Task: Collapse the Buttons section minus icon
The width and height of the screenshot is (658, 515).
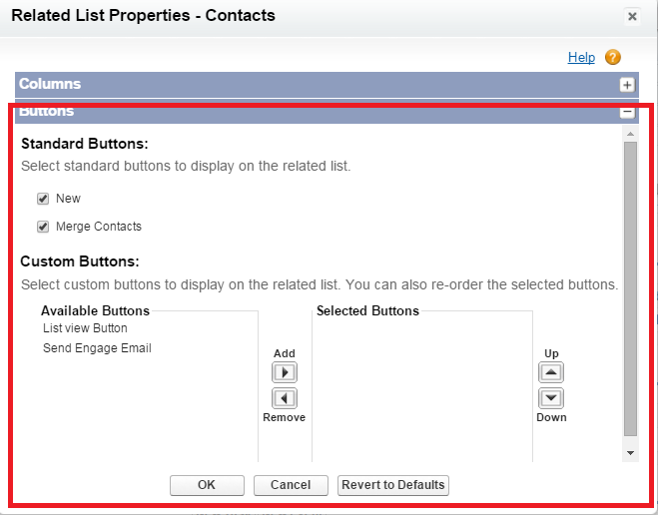Action: click(x=627, y=112)
